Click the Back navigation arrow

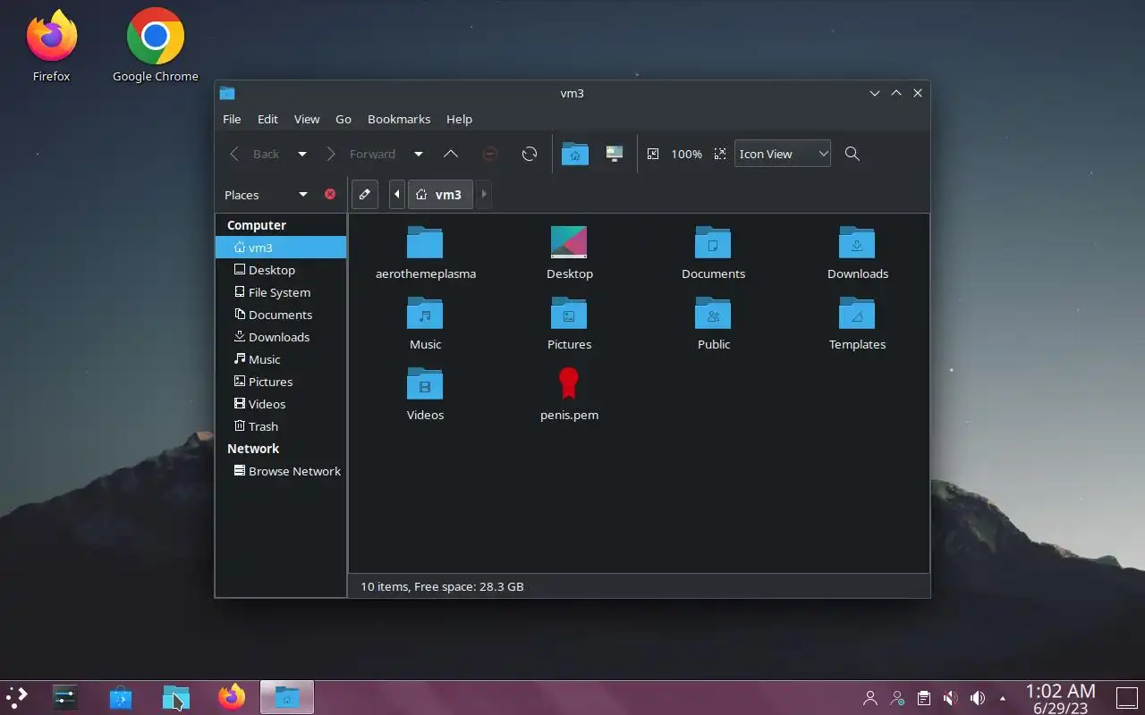click(x=234, y=154)
